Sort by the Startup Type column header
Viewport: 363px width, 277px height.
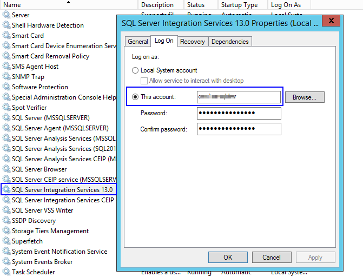coord(243,5)
